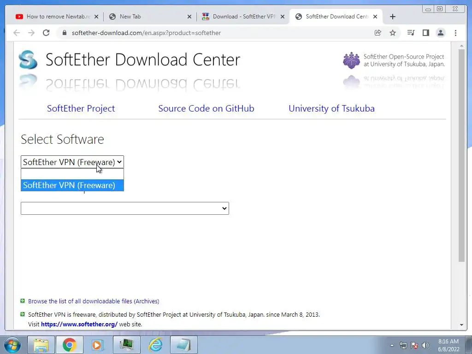Choose 'SoftEther VPN (Freeware)' option
The height and width of the screenshot is (354, 472).
coord(72,185)
